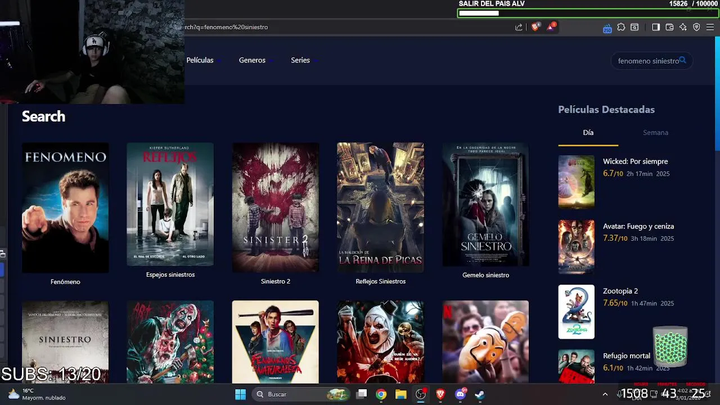The height and width of the screenshot is (405, 720).
Task: Open the Fenómeno movie poster
Action: tap(65, 208)
